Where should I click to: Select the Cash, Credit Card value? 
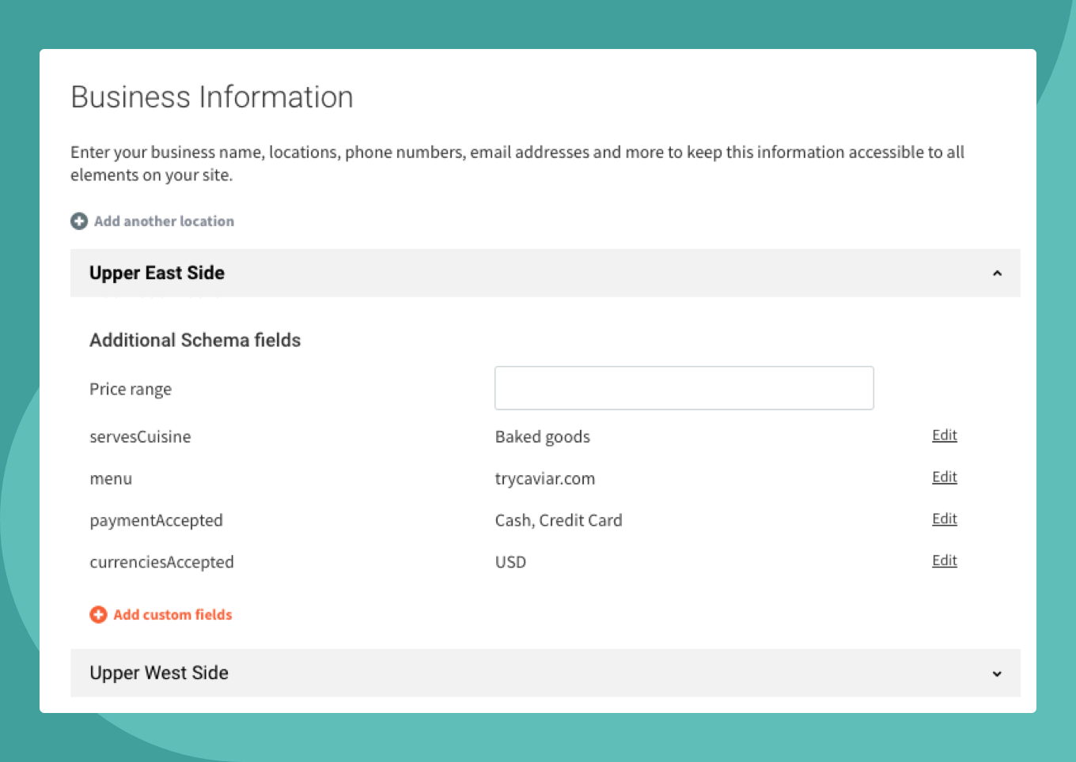pos(559,520)
